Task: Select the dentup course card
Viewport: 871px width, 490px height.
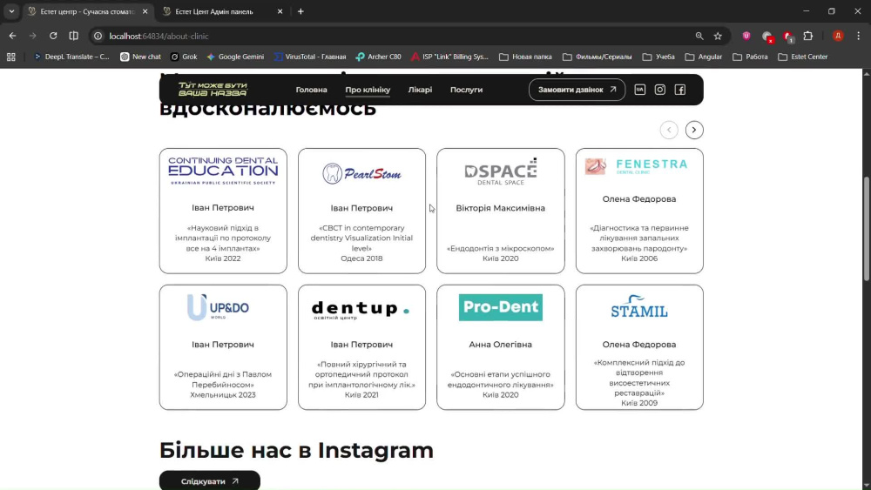Action: pos(361,347)
